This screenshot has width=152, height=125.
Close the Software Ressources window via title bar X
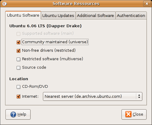(147, 4)
